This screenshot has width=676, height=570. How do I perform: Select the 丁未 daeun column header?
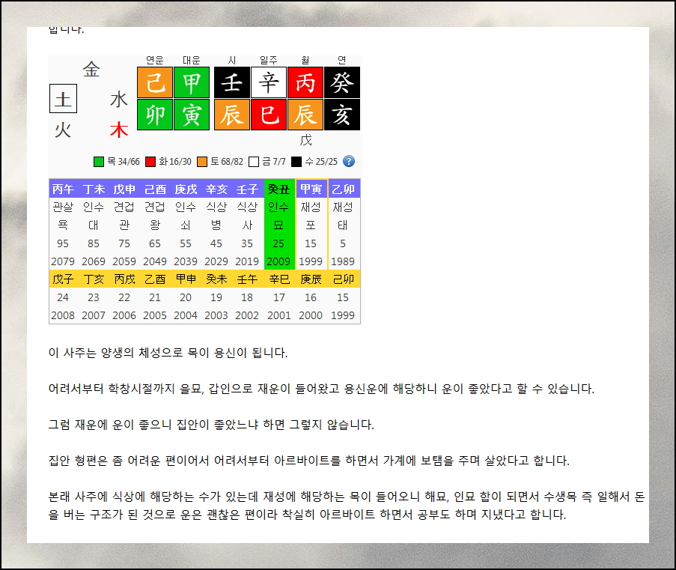point(94,189)
